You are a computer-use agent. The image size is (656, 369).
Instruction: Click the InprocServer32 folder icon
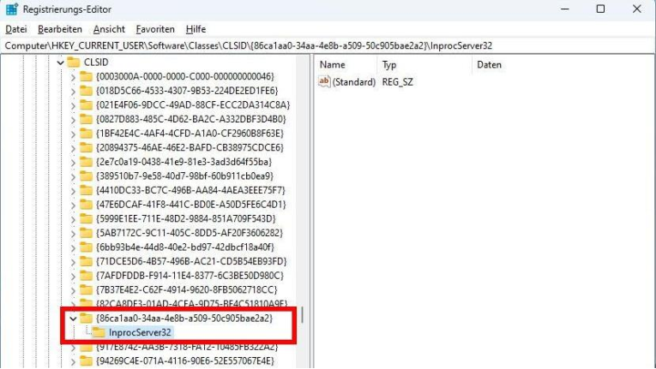coord(99,332)
